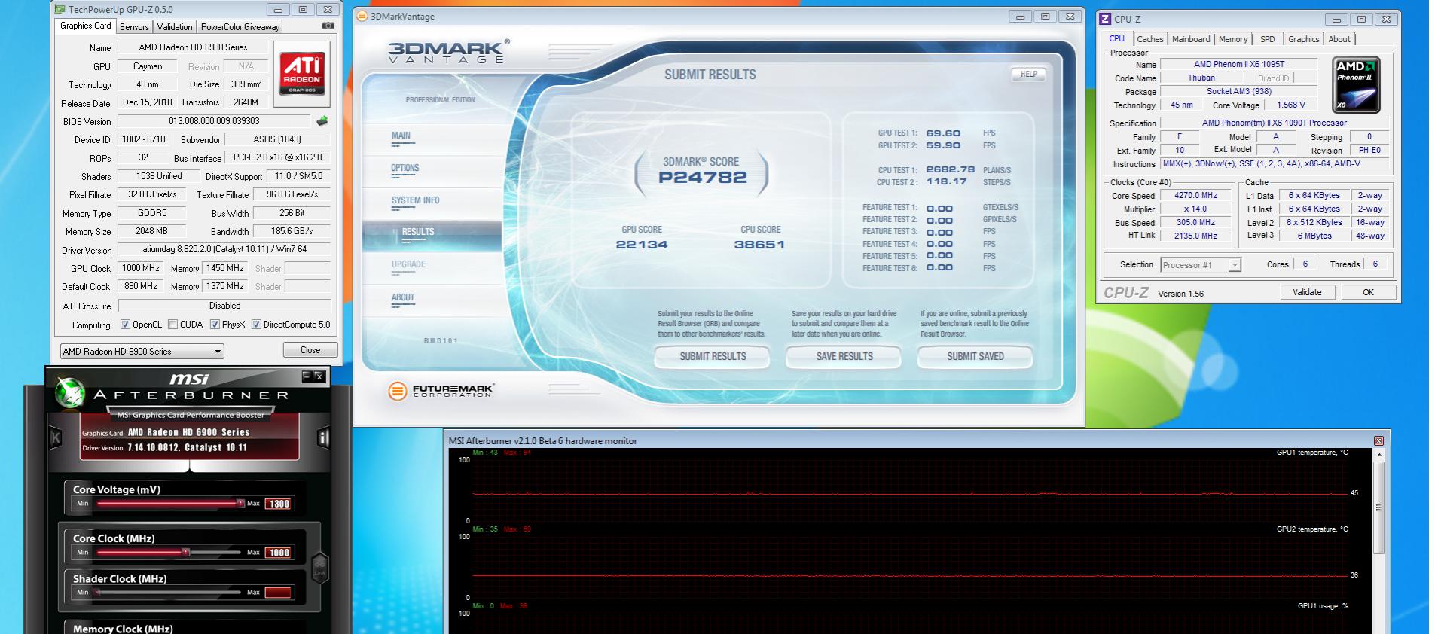Screen dimensions: 1438x634
Task: Click the AMD Phenom II logo in CPU-Z
Action: (x=1357, y=85)
